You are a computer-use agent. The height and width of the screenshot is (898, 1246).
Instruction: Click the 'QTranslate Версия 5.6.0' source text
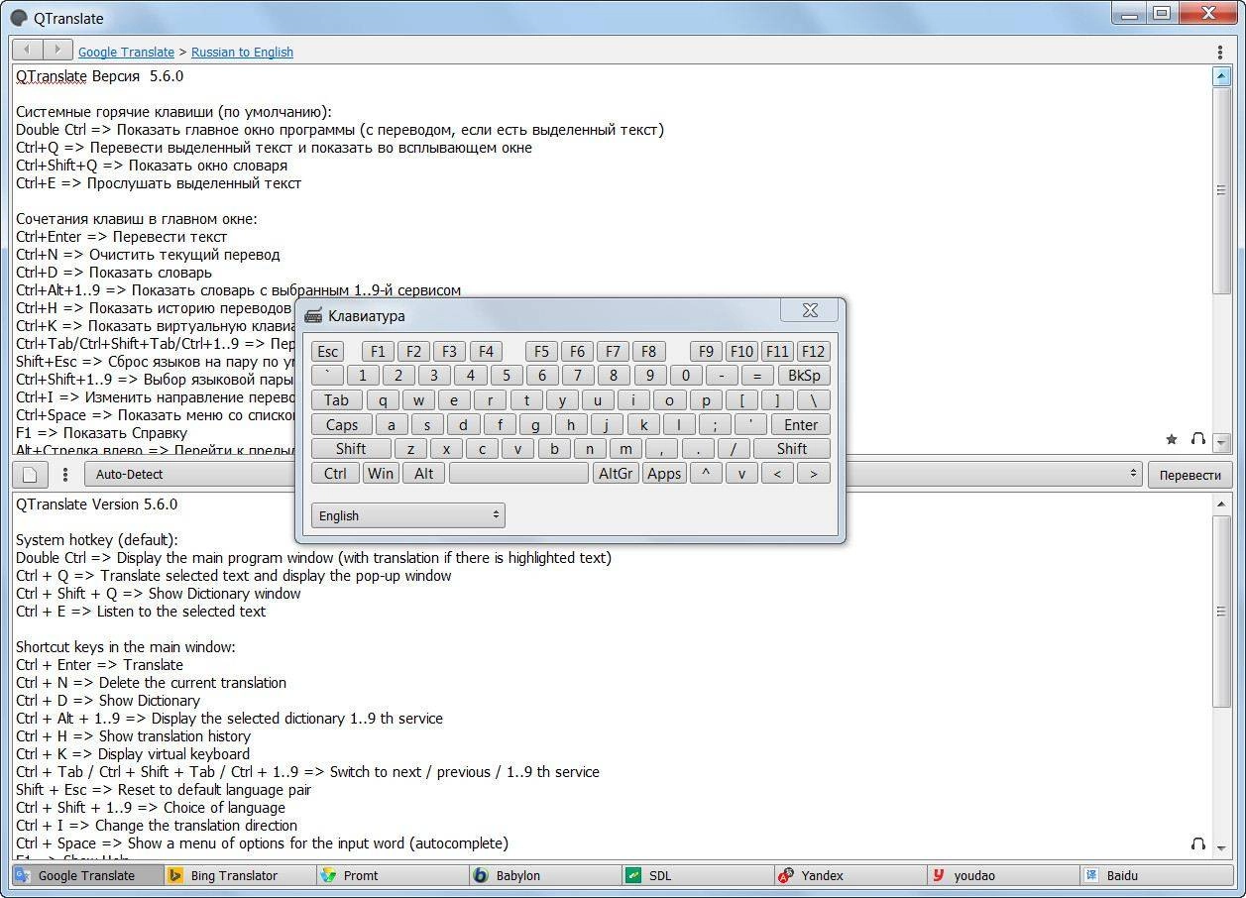click(x=99, y=76)
